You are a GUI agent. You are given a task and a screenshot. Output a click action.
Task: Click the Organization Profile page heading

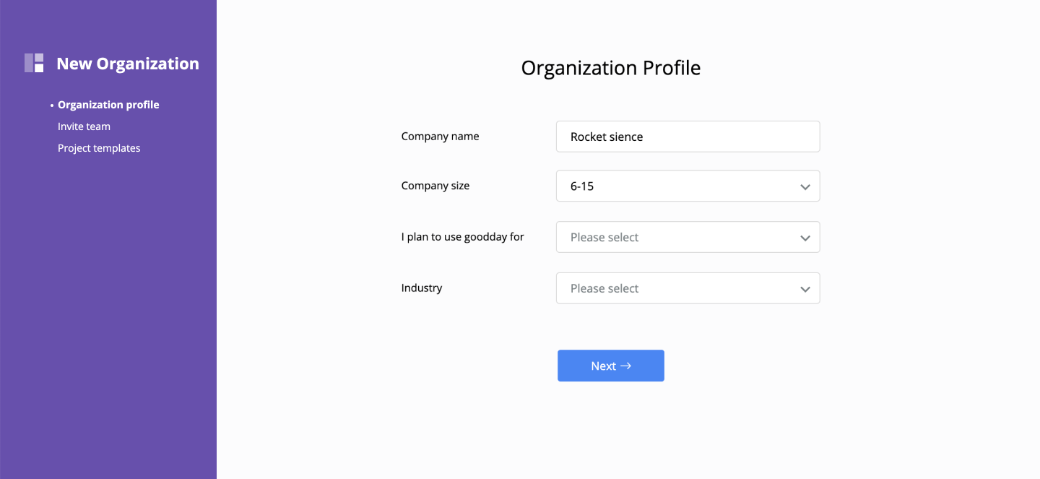[611, 68]
